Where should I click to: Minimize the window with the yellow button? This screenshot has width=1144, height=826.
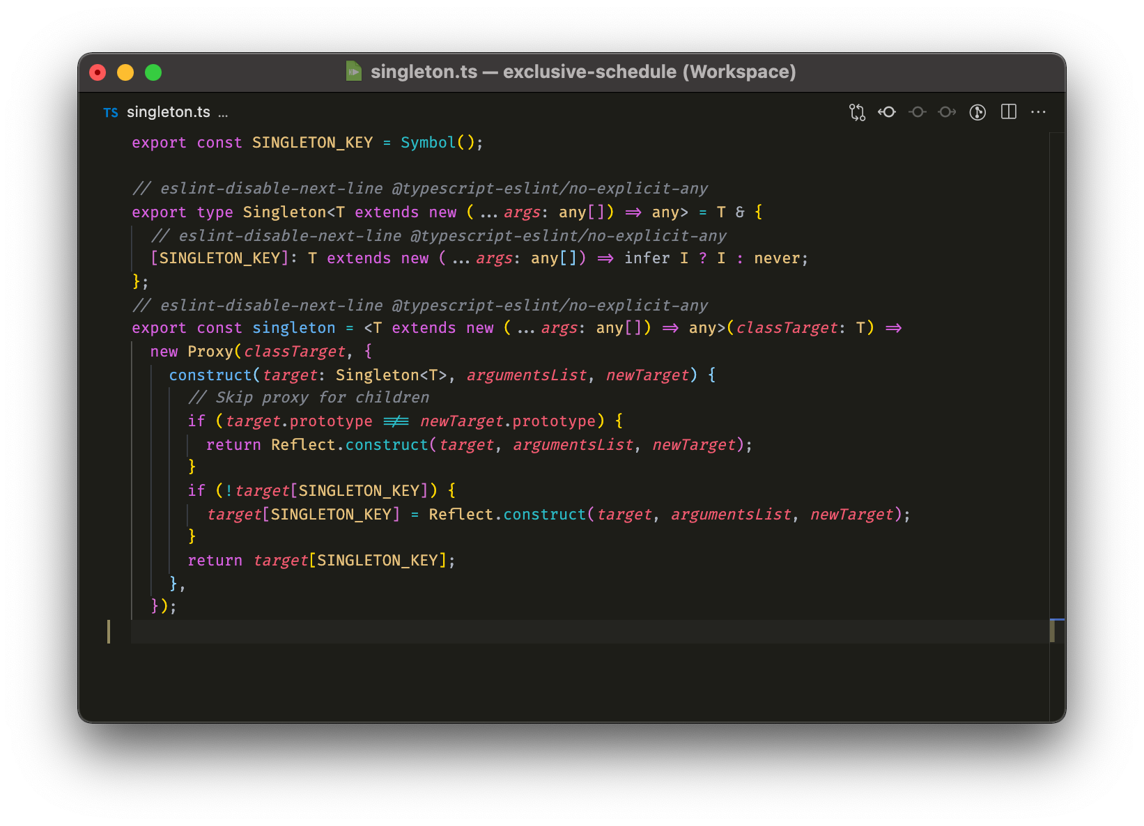125,72
